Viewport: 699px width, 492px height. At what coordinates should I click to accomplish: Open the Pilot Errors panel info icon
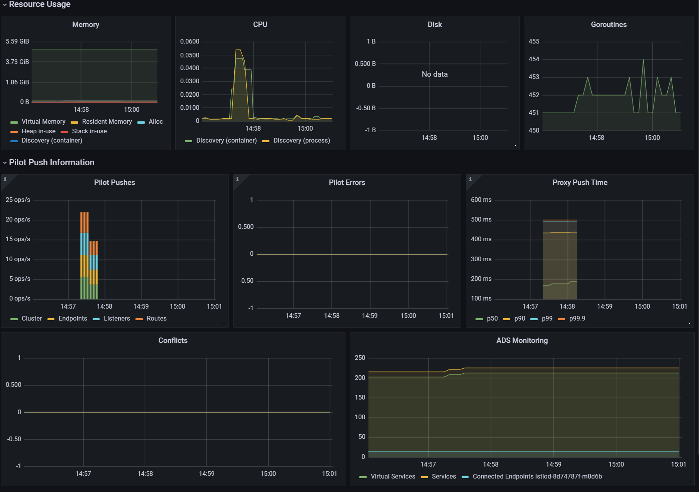[237, 179]
